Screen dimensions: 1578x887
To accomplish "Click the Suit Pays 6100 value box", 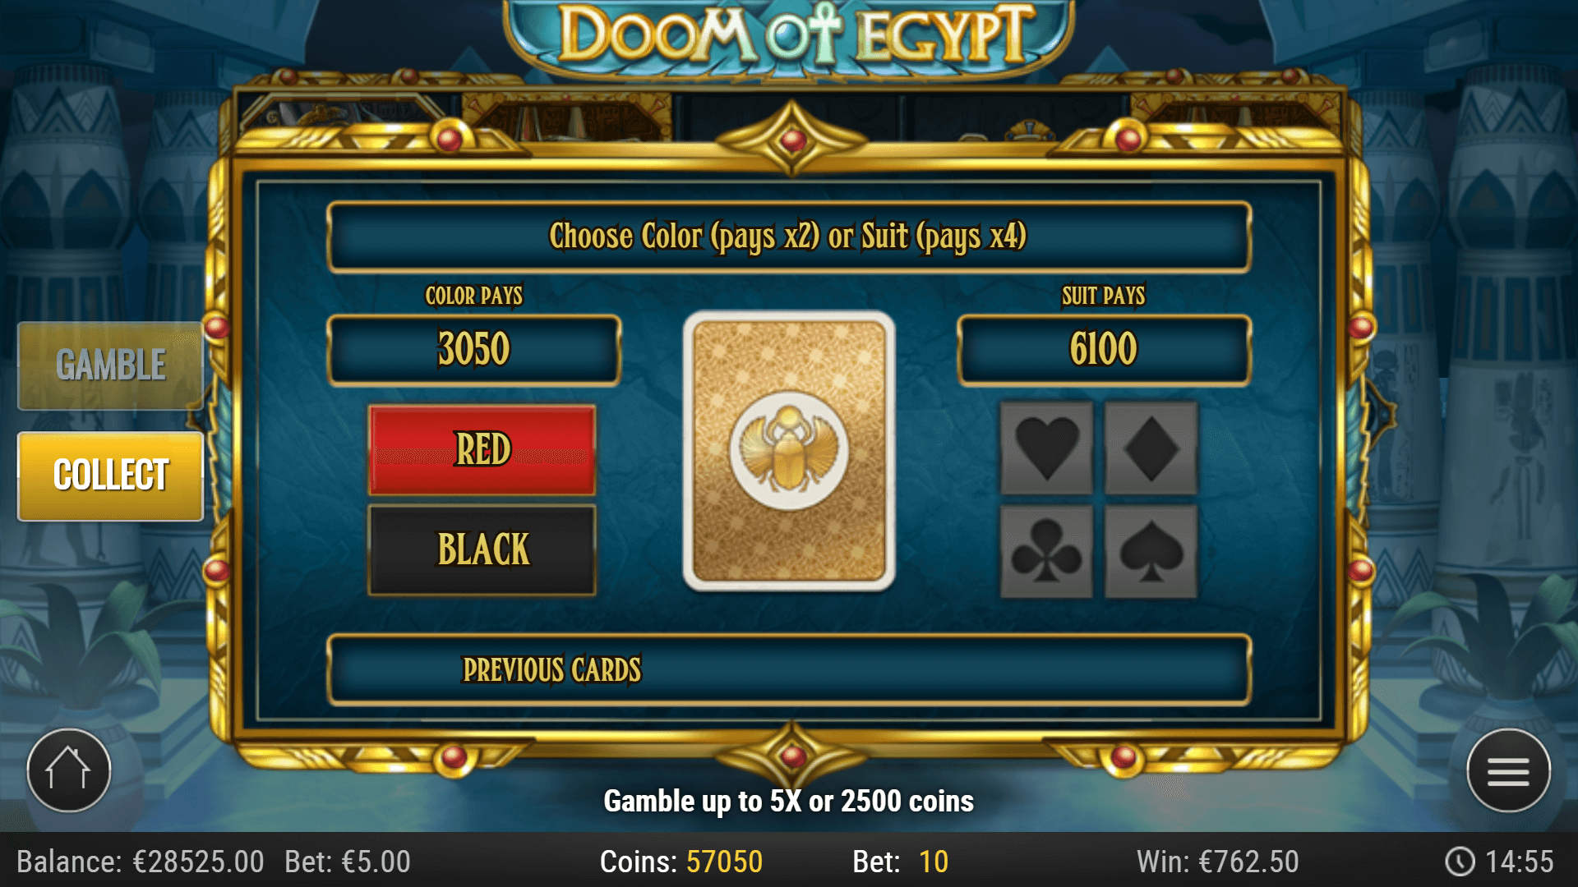I will (1104, 350).
